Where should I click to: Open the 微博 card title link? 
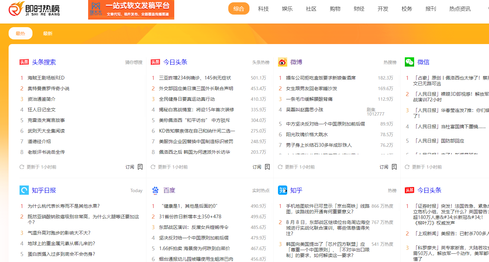click(296, 62)
